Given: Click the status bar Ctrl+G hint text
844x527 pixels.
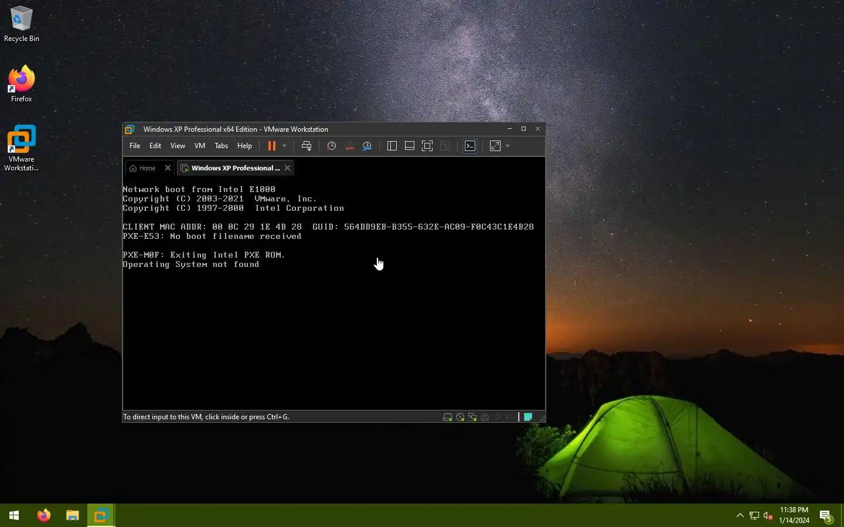Looking at the screenshot, I should point(206,417).
